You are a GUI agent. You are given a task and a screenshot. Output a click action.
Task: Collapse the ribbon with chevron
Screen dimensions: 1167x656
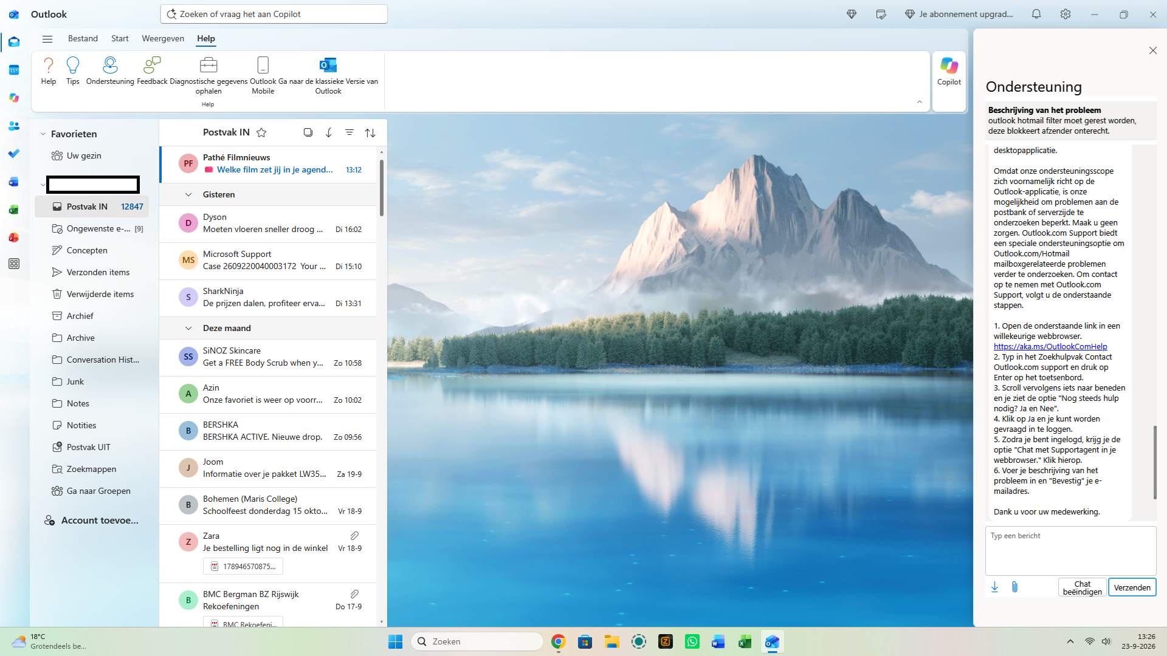(920, 102)
